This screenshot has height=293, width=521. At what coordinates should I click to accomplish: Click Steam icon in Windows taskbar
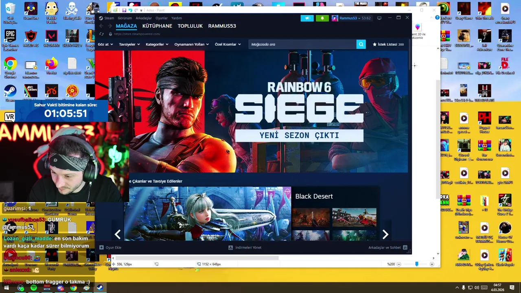(100, 288)
